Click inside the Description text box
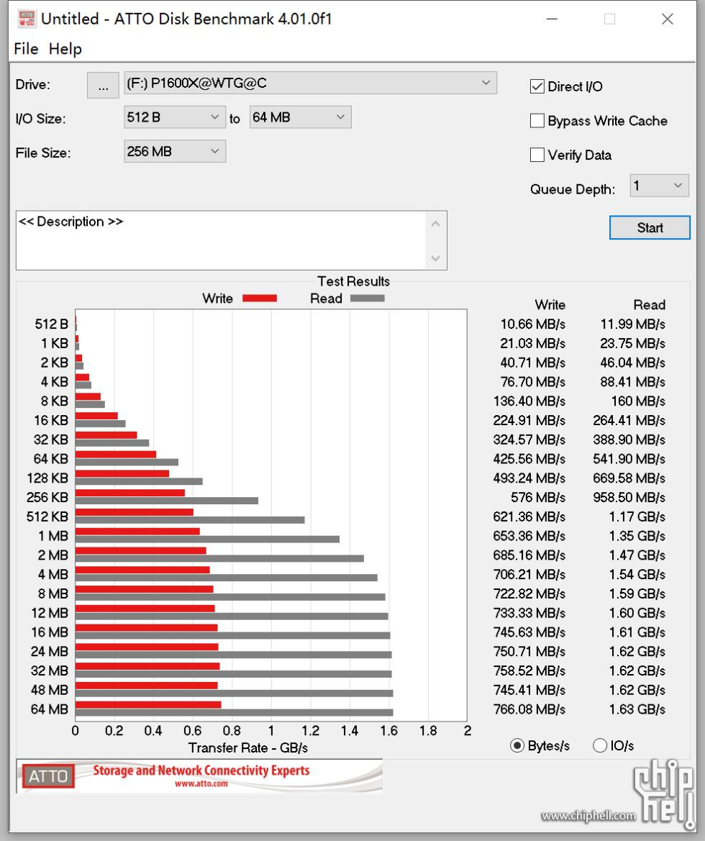 221,240
